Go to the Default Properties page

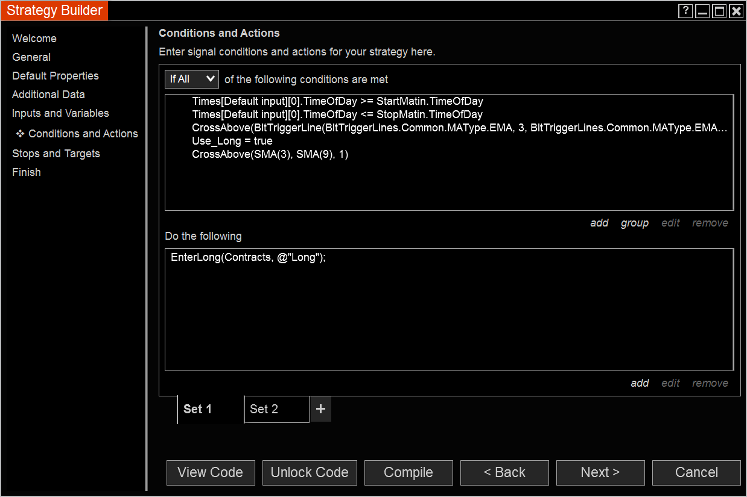click(56, 76)
